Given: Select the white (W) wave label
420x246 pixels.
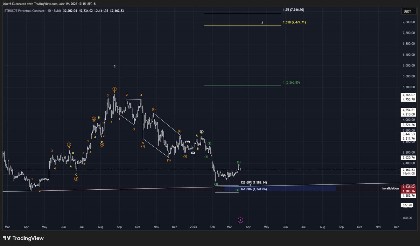Looking at the screenshot, I should [188, 142].
